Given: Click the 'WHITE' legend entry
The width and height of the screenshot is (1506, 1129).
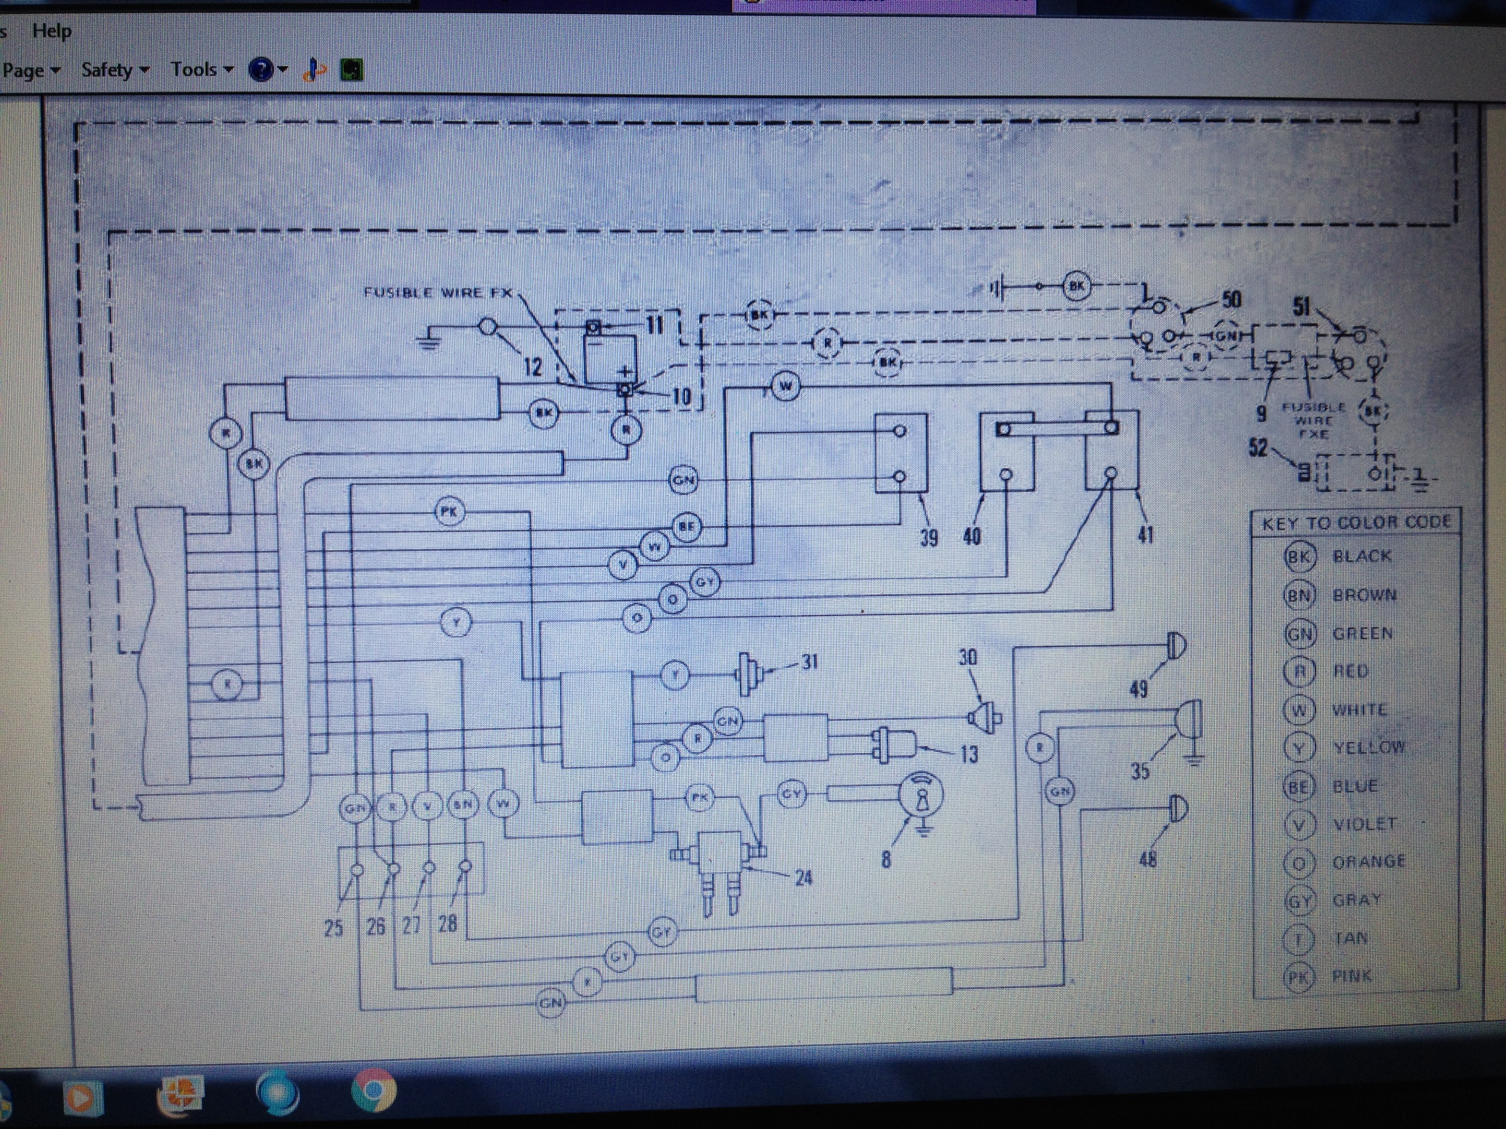Looking at the screenshot, I should point(1360,710).
